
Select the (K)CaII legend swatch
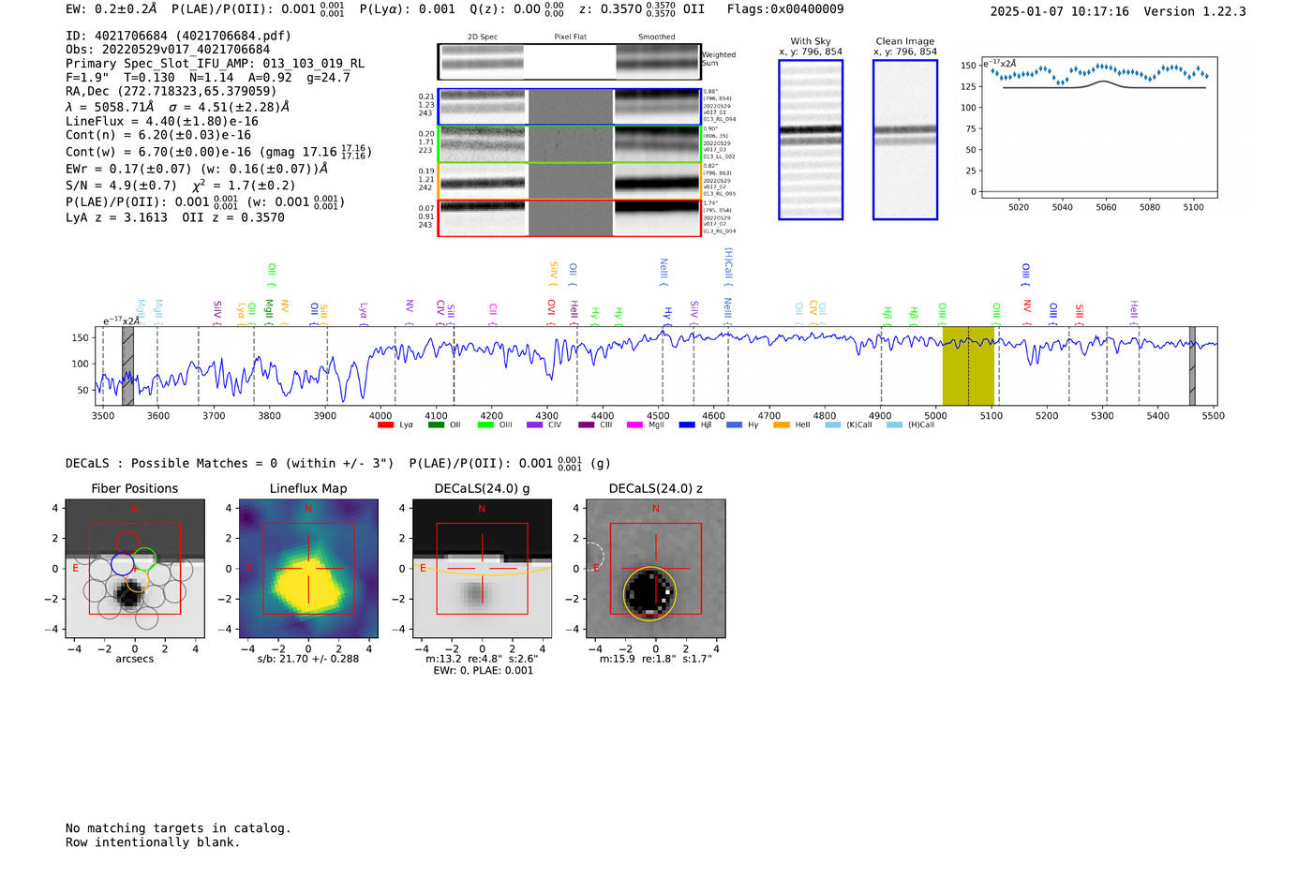click(833, 425)
